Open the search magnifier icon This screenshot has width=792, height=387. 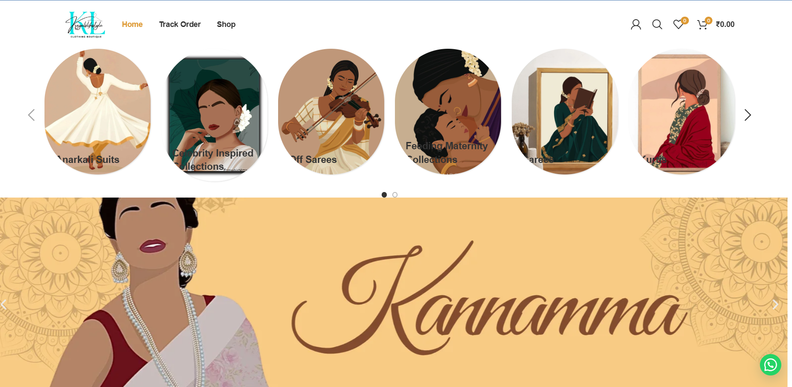(x=657, y=24)
